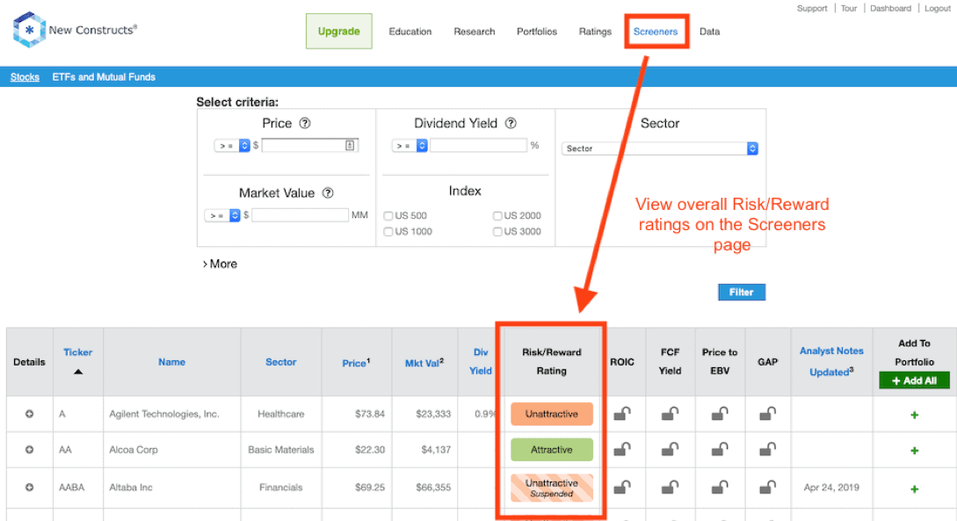Click Unattractive Suspended badge for Altaba
This screenshot has width=957, height=521.
coord(552,488)
